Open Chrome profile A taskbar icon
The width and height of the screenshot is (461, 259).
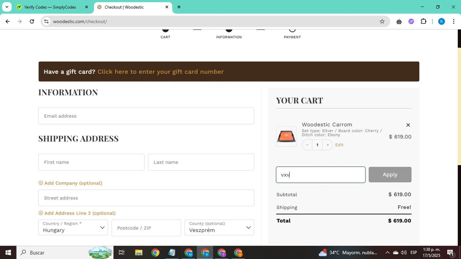pos(238,253)
